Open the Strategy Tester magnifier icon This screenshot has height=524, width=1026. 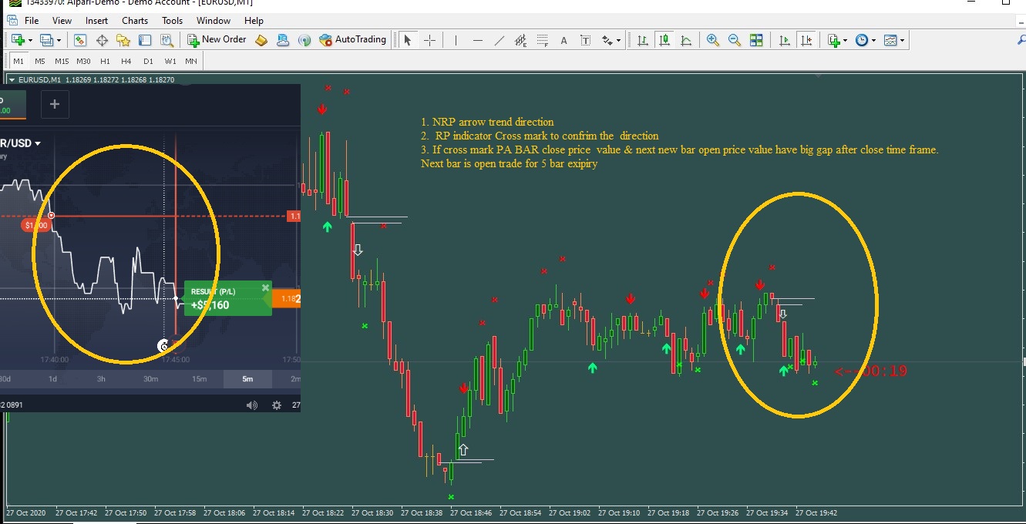click(x=167, y=40)
